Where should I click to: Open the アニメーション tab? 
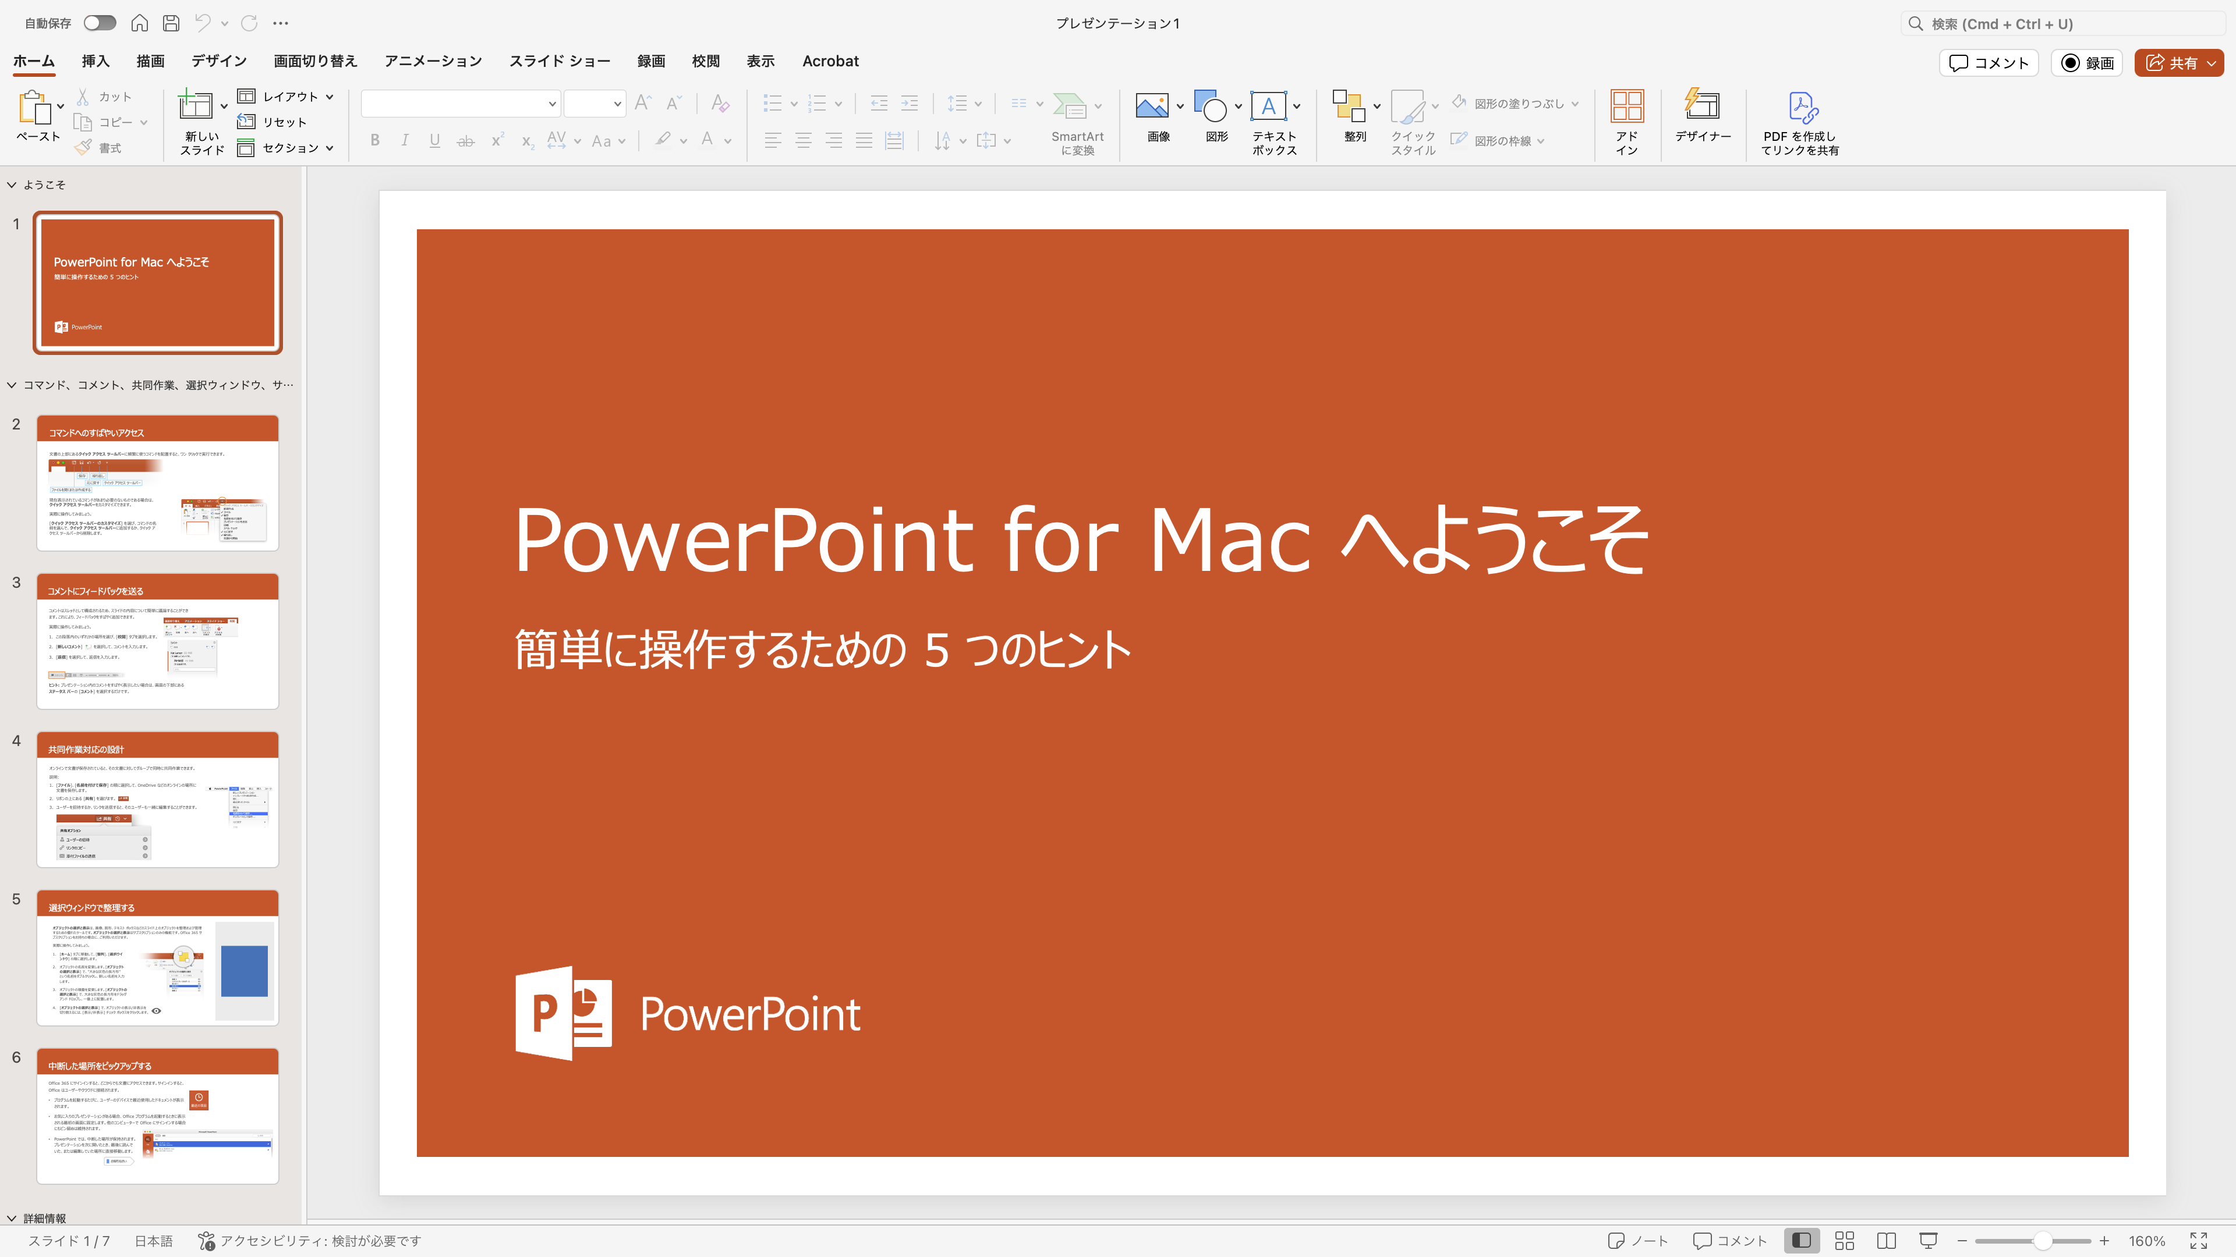click(433, 61)
